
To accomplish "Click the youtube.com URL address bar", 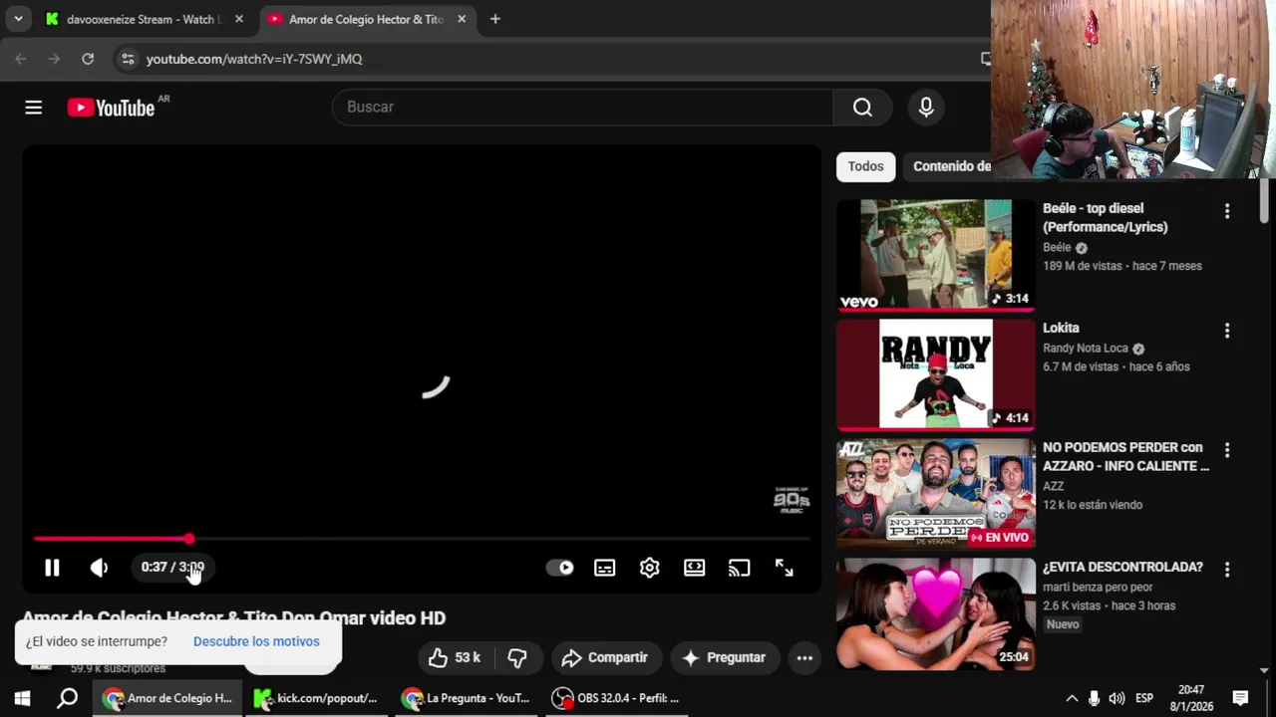I will pos(254,59).
